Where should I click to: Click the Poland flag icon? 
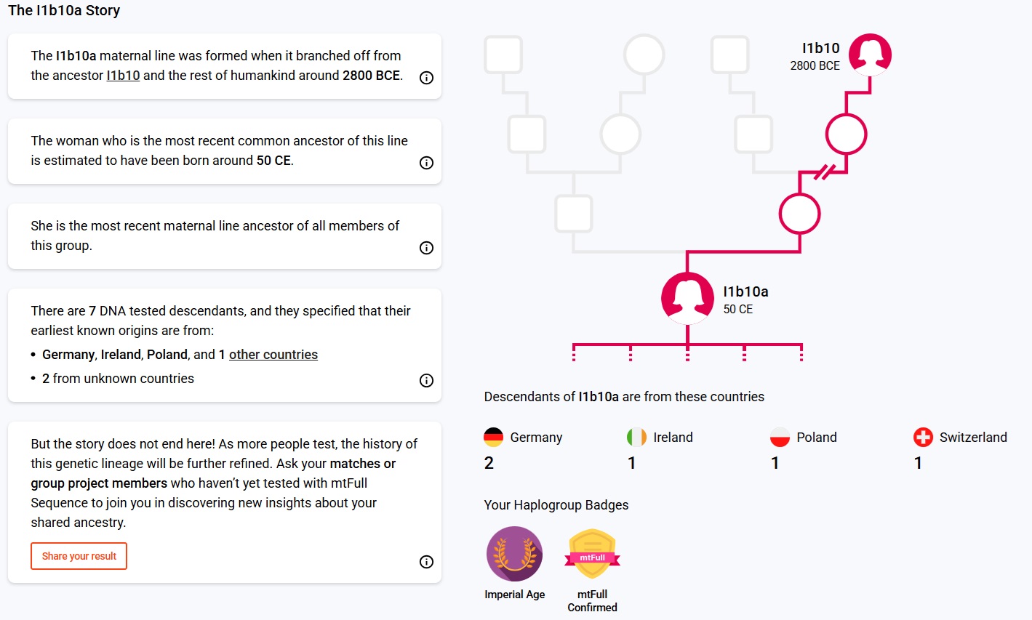coord(780,437)
